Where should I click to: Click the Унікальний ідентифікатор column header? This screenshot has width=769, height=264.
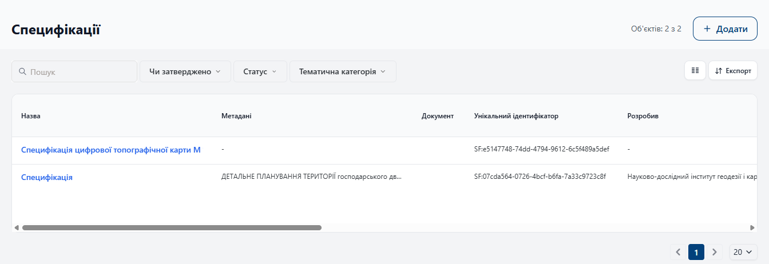pyautogui.click(x=516, y=116)
